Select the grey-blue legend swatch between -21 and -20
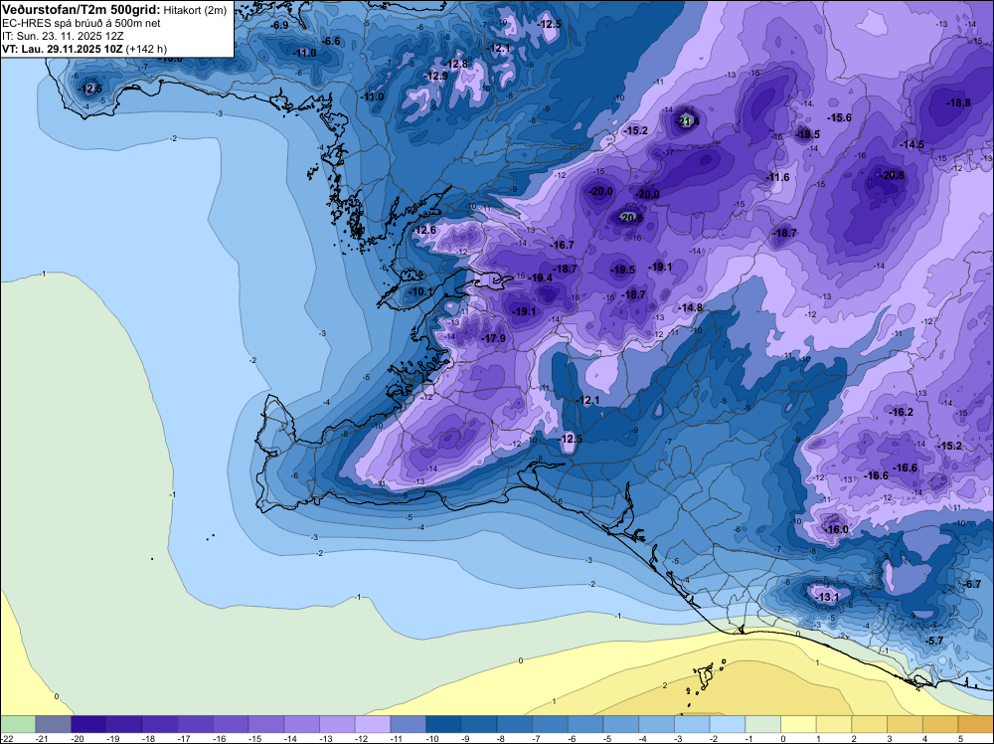 point(54,724)
